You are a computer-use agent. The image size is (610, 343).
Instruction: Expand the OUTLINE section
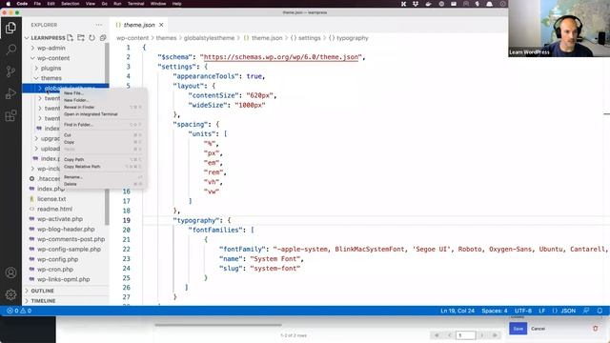42,291
